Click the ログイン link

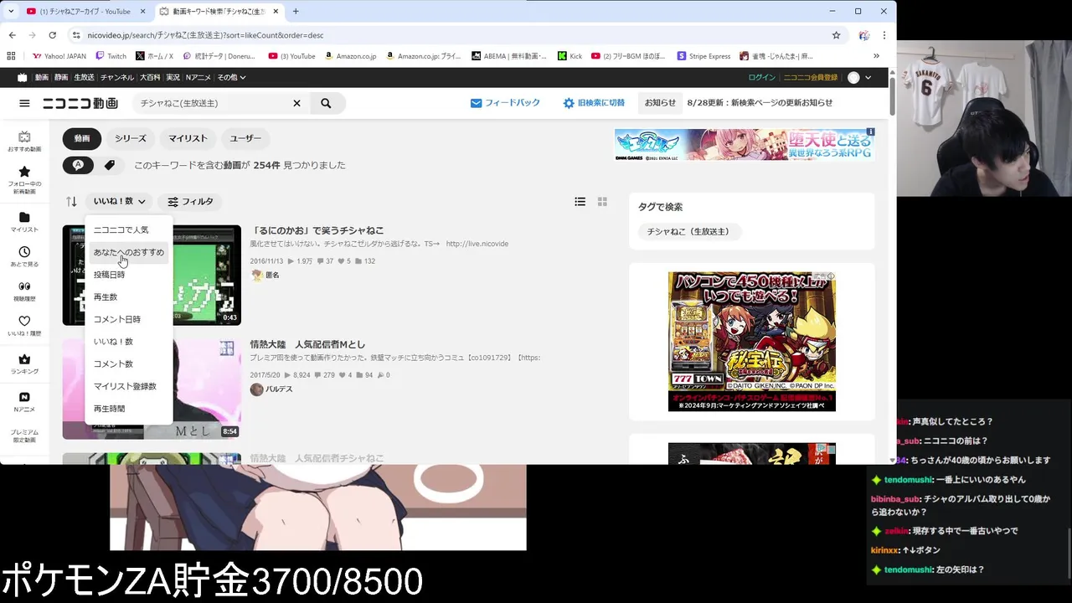point(762,77)
